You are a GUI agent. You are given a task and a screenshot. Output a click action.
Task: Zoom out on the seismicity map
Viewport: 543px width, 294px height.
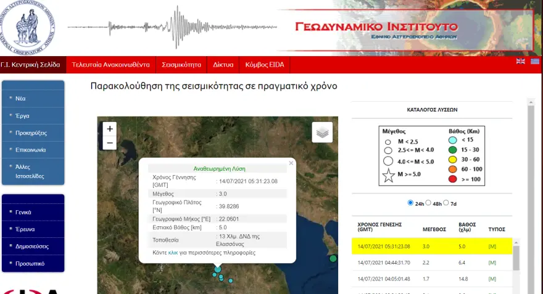tap(110, 143)
